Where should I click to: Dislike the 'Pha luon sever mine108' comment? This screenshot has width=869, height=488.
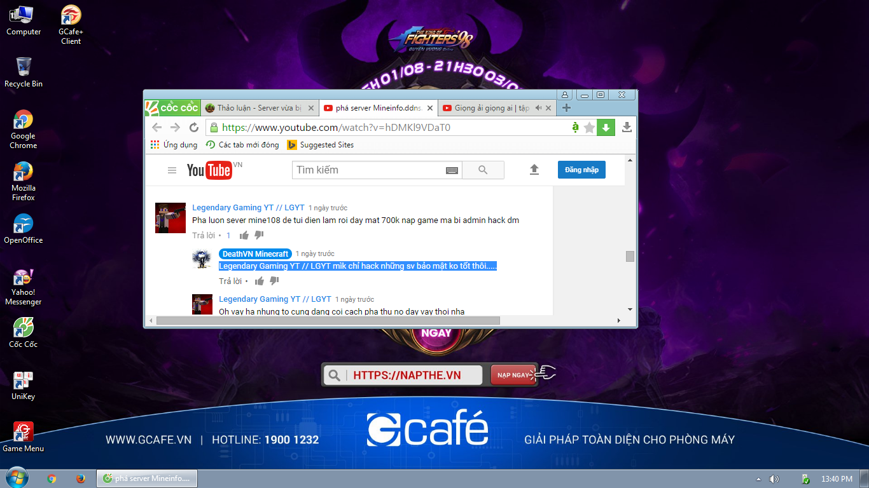tap(259, 235)
